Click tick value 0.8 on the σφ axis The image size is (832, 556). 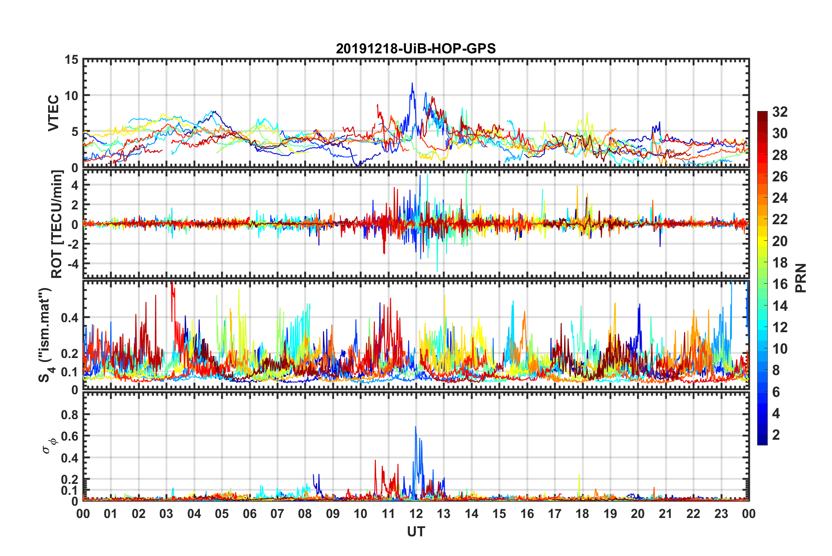click(x=70, y=414)
